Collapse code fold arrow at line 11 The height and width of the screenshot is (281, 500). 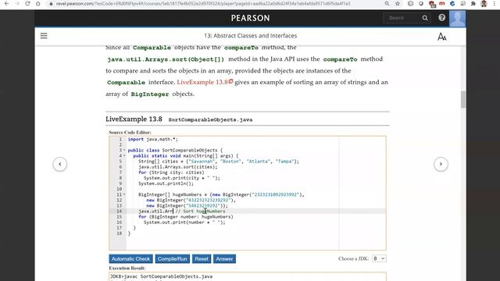click(x=124, y=194)
